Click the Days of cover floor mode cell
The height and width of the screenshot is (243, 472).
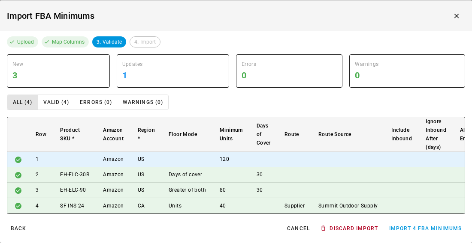[x=185, y=175]
